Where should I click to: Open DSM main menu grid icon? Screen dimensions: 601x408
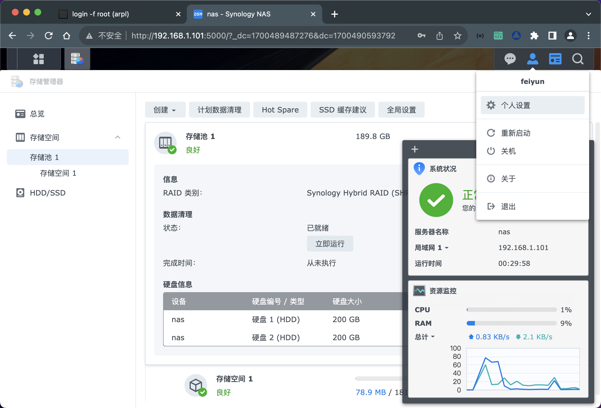point(39,59)
